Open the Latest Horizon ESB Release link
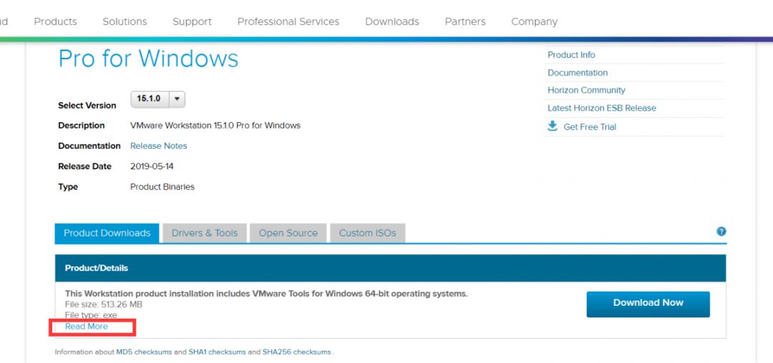The height and width of the screenshot is (363, 773). point(602,108)
